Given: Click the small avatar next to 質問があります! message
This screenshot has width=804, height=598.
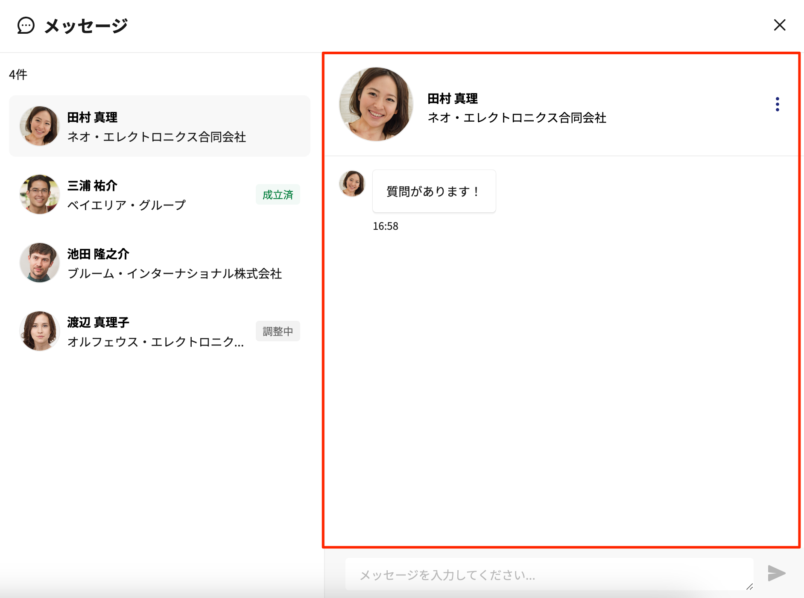Looking at the screenshot, I should [352, 183].
